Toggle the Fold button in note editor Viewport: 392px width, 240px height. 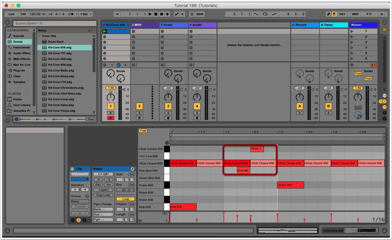click(143, 131)
